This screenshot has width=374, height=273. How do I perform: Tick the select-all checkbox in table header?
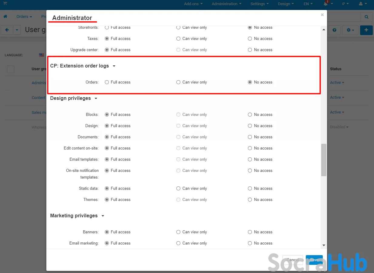[x=11, y=69]
